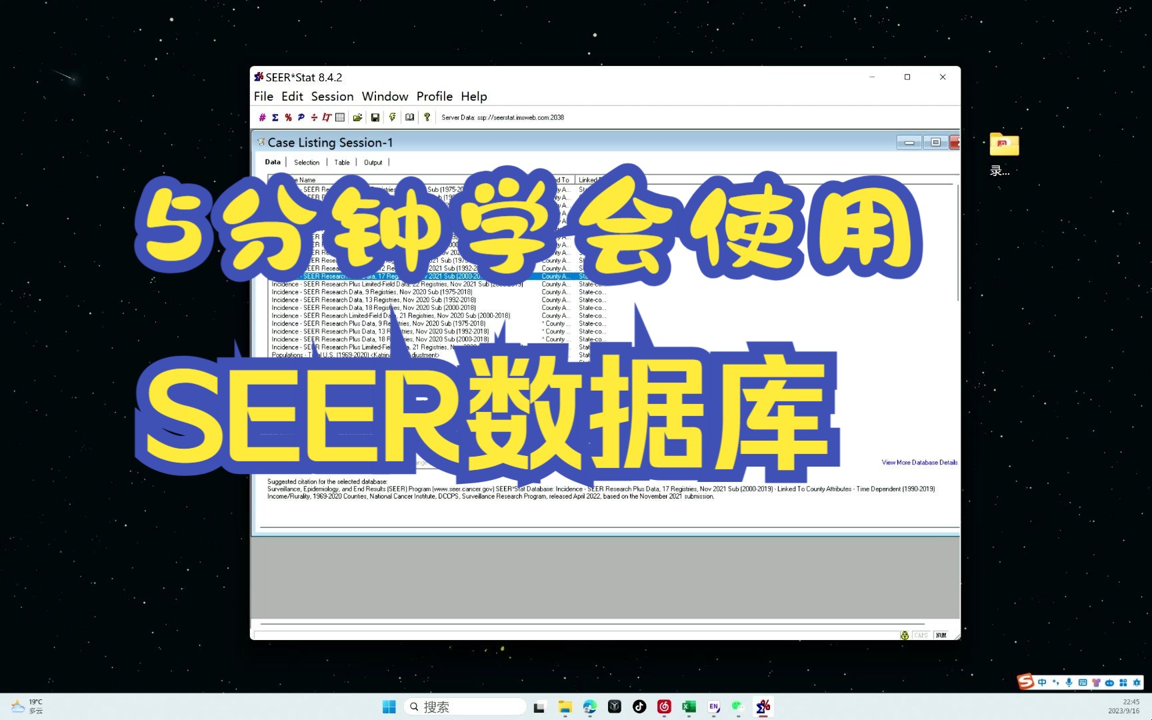Open the Sogou soft keyboard icon

tap(1083, 682)
